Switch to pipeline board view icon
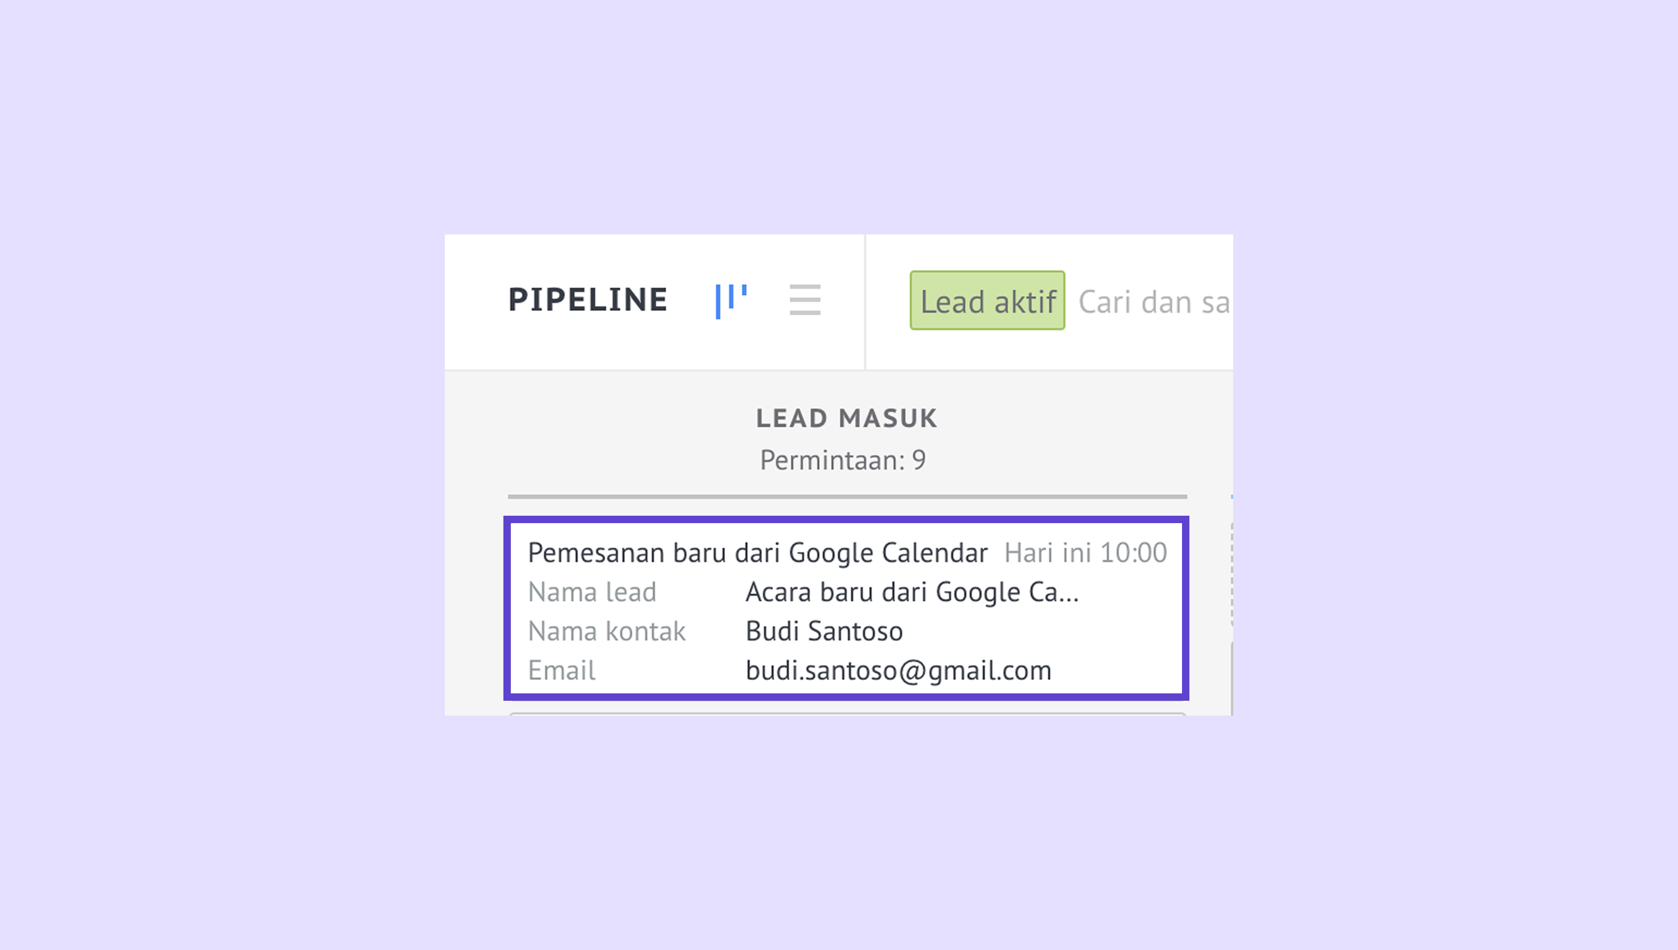This screenshot has height=950, width=1678. (x=730, y=301)
